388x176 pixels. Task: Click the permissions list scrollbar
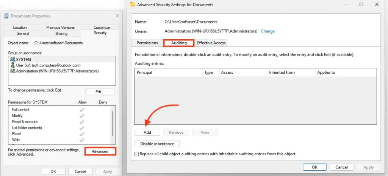point(113,123)
